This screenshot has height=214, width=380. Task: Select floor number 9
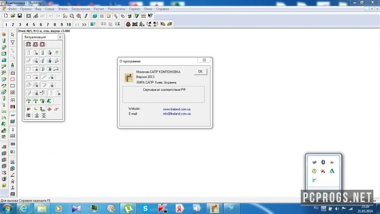62,25
